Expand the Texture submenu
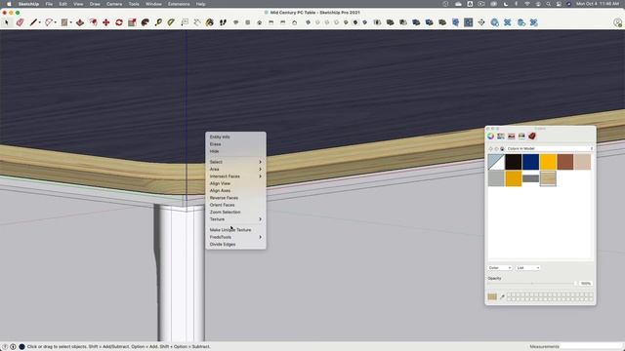Viewport: 625px width, 351px height. click(235, 219)
